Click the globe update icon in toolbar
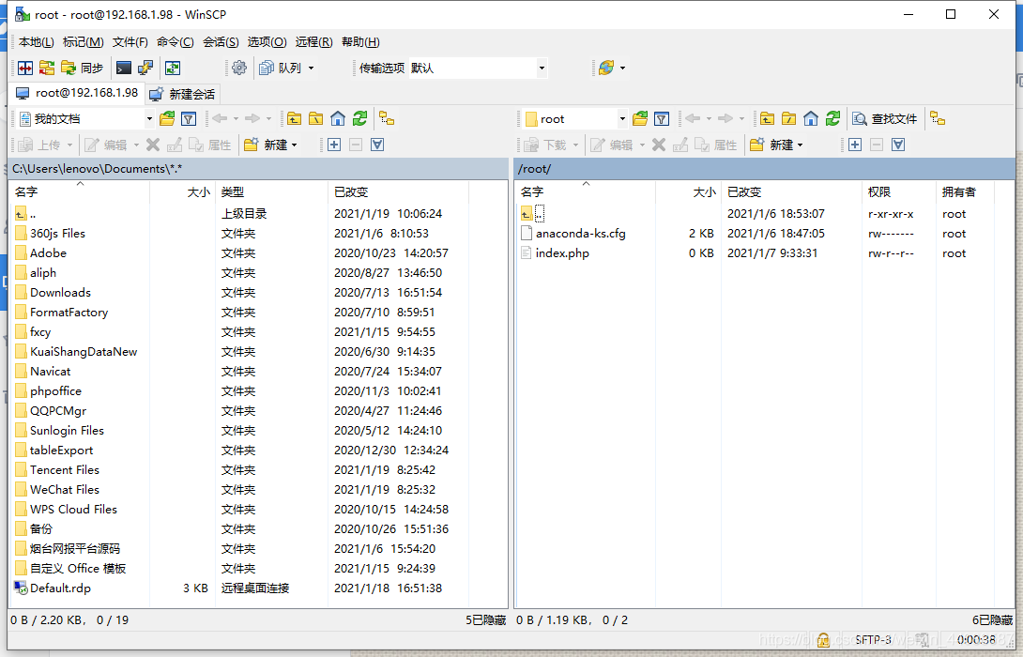The height and width of the screenshot is (657, 1023). point(606,68)
